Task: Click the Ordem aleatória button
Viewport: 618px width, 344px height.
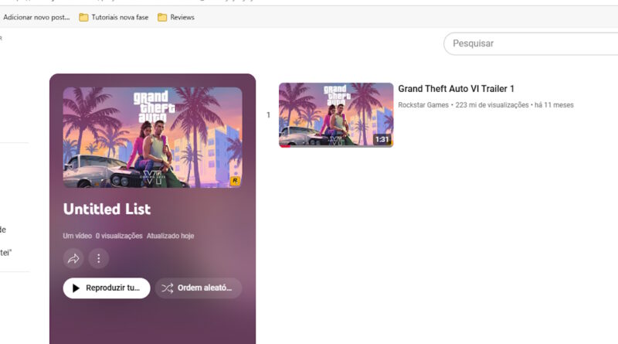Action: pyautogui.click(x=199, y=288)
